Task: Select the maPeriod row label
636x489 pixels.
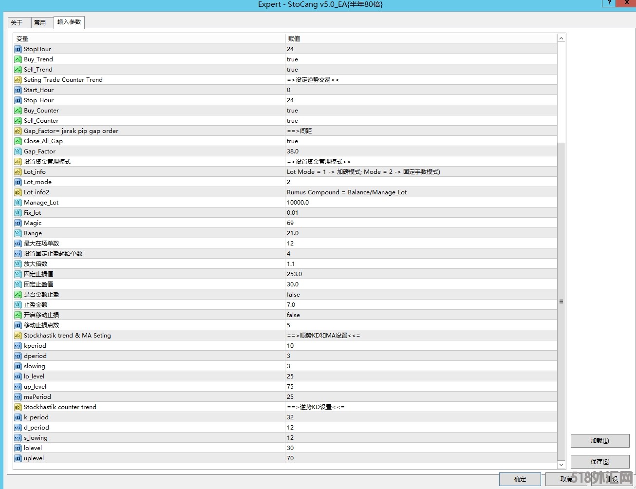Action: click(x=37, y=397)
